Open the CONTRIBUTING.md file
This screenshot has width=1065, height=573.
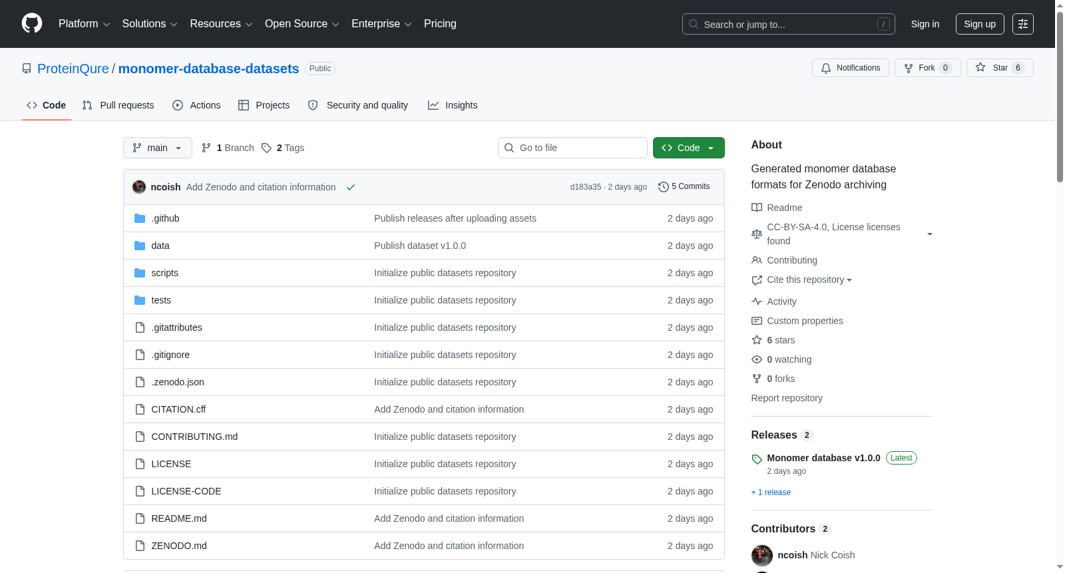(x=194, y=437)
